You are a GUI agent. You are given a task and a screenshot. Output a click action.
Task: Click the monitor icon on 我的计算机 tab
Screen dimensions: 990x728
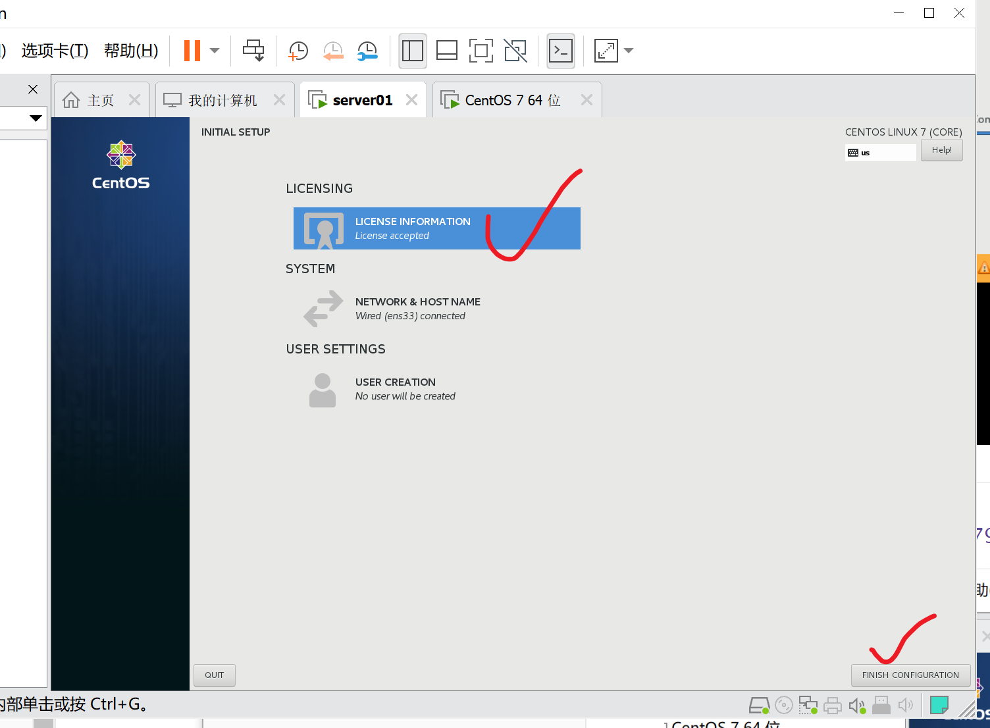[172, 100]
